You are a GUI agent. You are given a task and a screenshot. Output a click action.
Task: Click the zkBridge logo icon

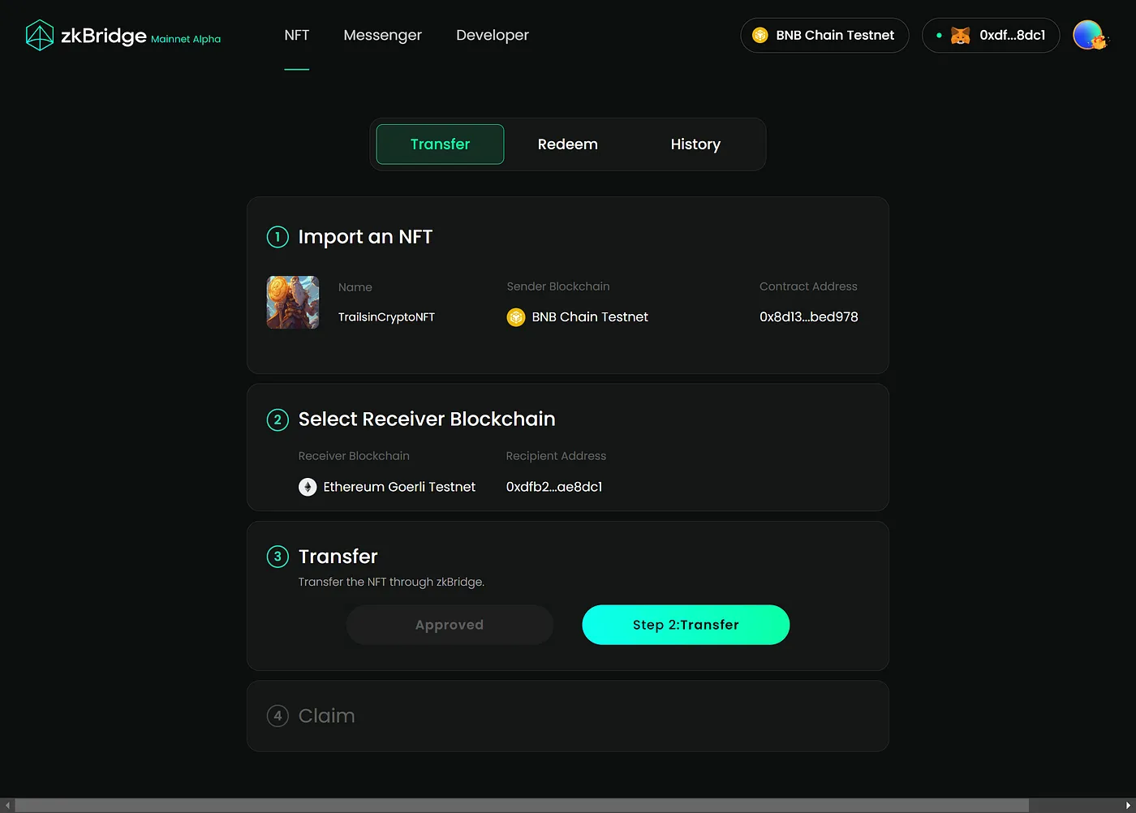click(39, 35)
